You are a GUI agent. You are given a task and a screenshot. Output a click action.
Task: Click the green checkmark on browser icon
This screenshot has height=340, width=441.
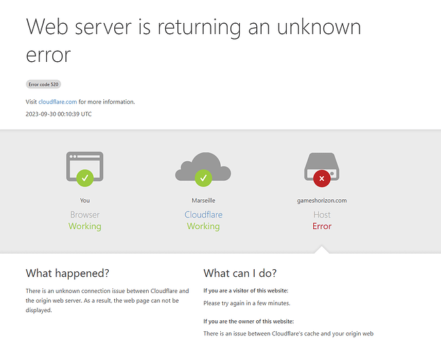[x=85, y=178]
